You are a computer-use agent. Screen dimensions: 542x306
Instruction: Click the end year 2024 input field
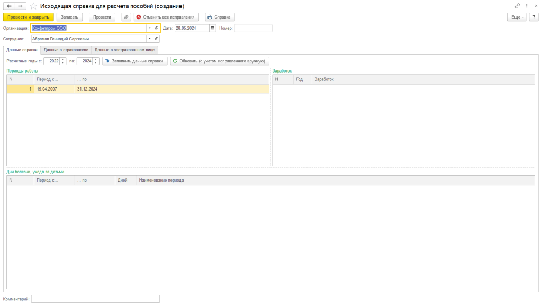point(85,61)
